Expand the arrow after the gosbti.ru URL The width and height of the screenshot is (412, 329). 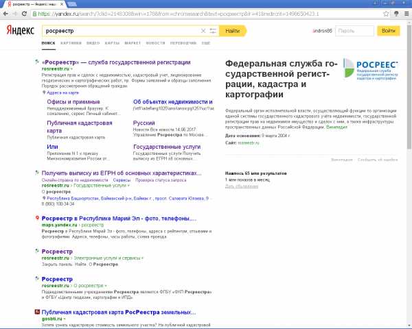65,319
